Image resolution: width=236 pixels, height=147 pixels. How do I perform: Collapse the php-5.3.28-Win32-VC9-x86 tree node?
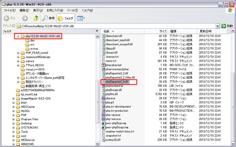(18, 36)
